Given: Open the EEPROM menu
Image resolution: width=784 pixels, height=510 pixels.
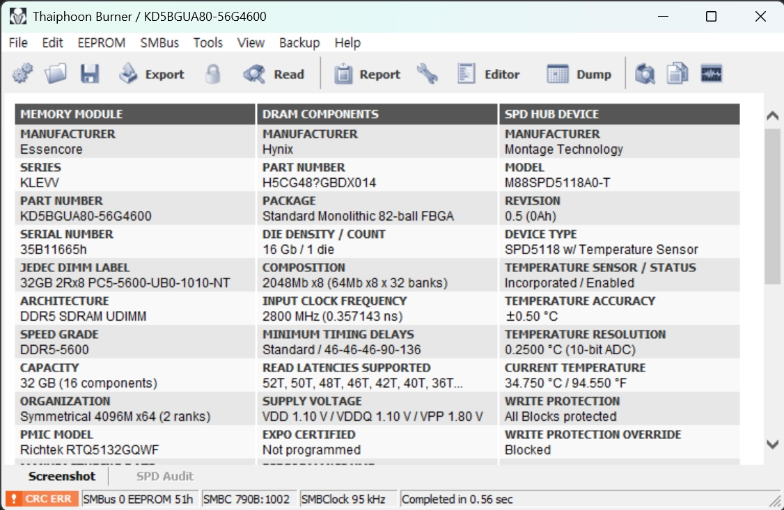Looking at the screenshot, I should pyautogui.click(x=102, y=43).
